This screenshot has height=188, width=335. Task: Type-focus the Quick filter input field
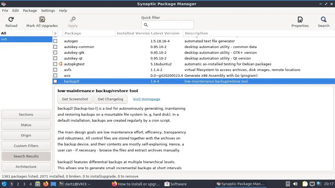(x=167, y=25)
